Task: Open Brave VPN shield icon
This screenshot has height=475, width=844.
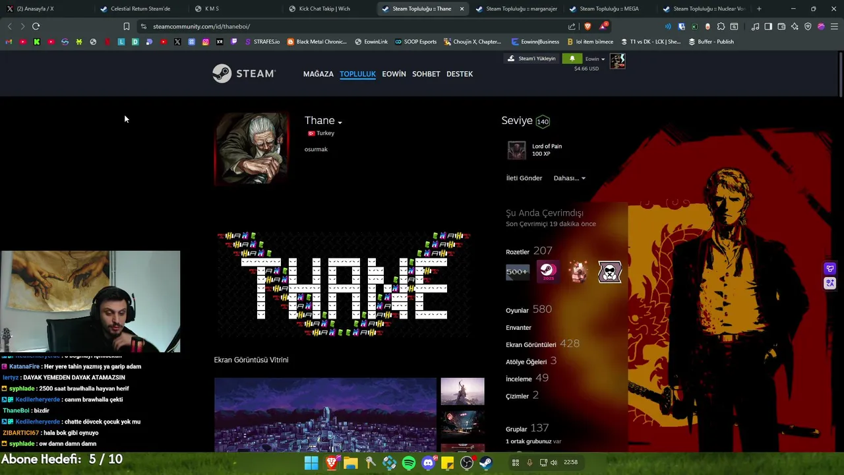Action: pos(808,26)
